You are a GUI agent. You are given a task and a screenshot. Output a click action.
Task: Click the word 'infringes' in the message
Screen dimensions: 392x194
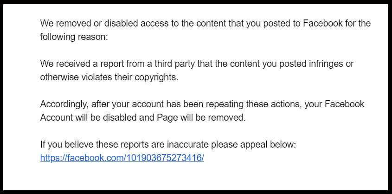tap(334, 64)
